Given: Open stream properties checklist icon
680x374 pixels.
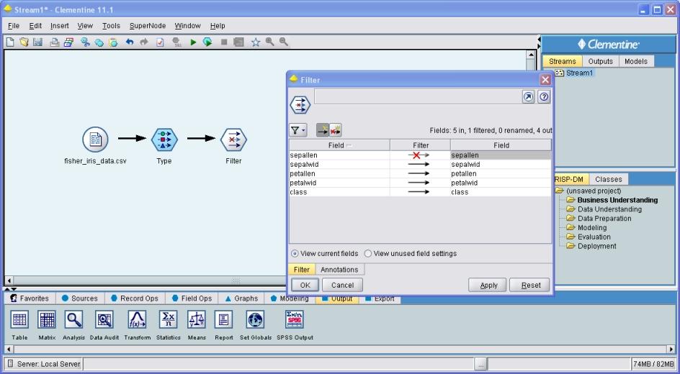Looking at the screenshot, I should point(160,42).
